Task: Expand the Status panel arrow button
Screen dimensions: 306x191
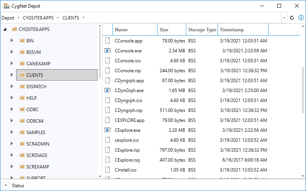Action: point(6,185)
